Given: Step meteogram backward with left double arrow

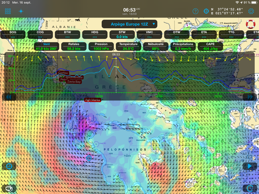Looking at the screenshot, I should [x=9, y=97].
